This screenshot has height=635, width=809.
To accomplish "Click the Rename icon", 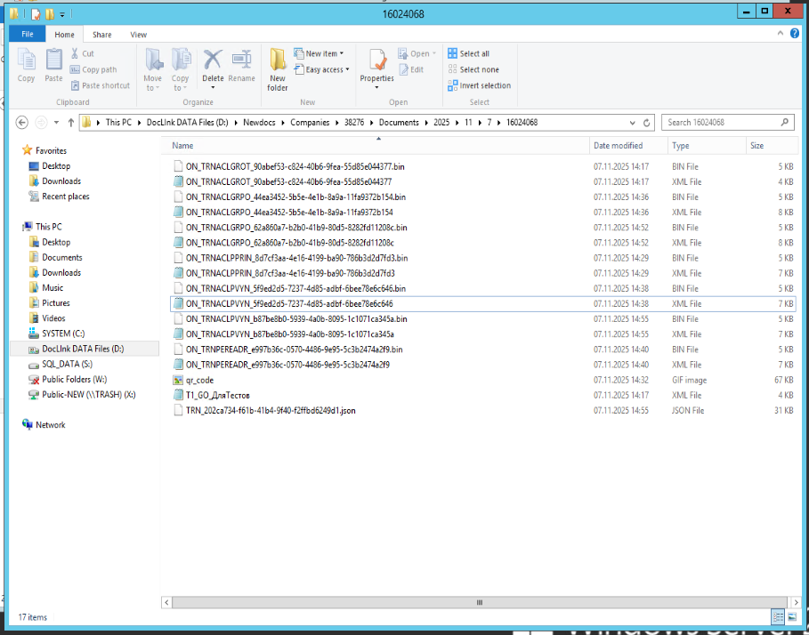I will coord(241,60).
